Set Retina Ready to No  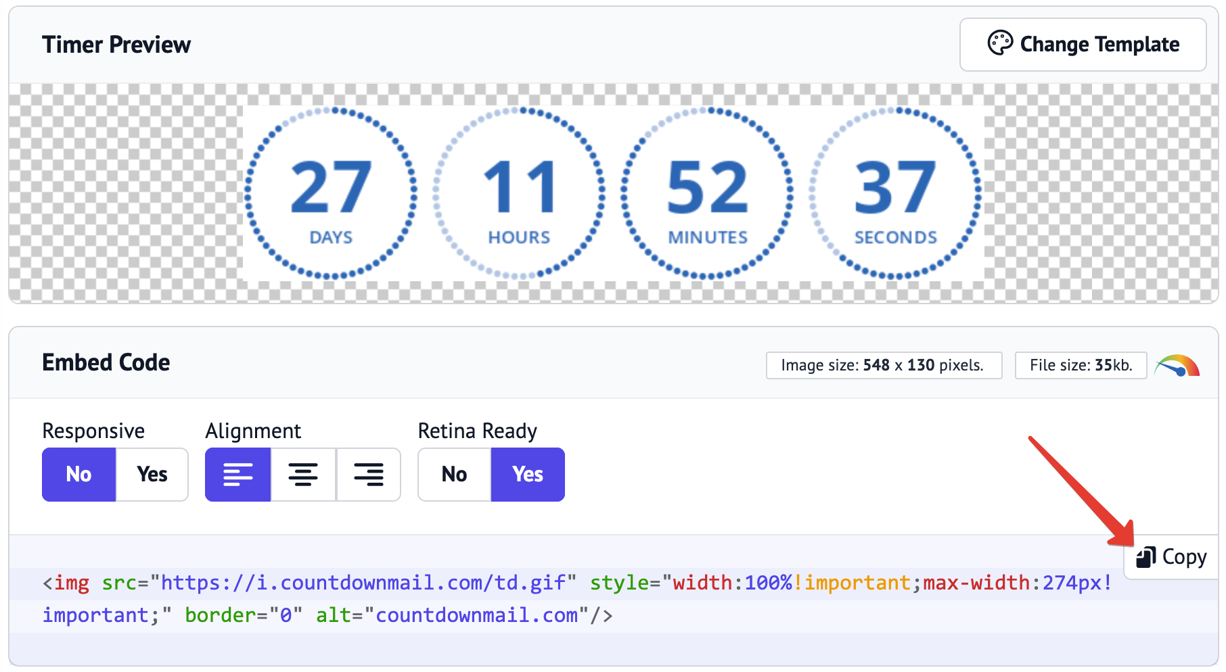tap(455, 475)
